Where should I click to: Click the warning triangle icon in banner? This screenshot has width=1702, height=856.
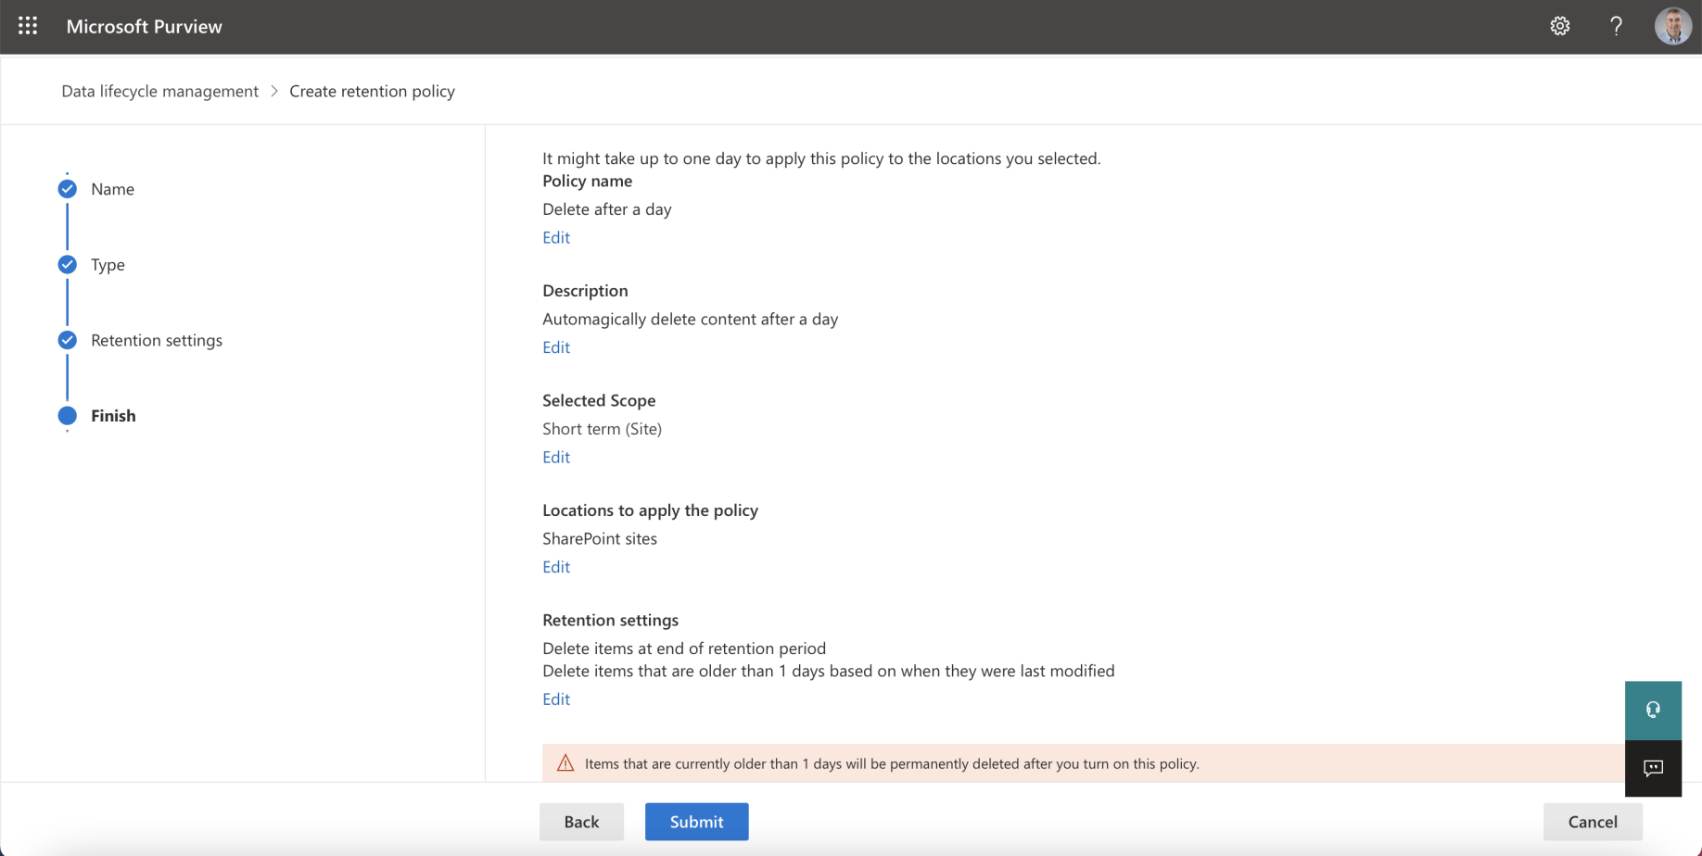click(565, 763)
